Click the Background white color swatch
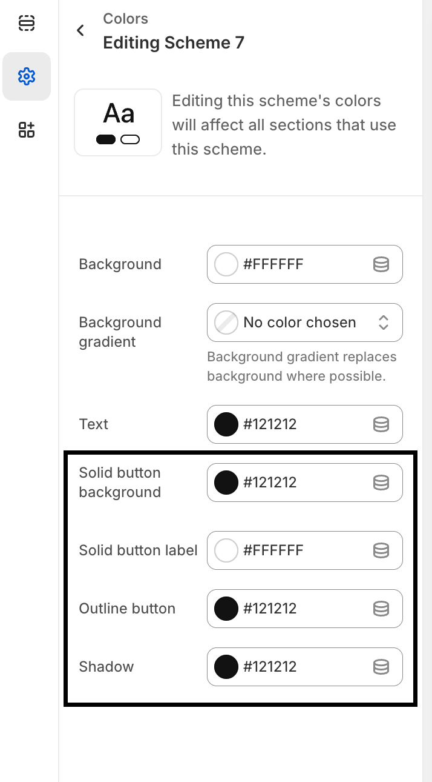The width and height of the screenshot is (432, 782). click(x=226, y=264)
